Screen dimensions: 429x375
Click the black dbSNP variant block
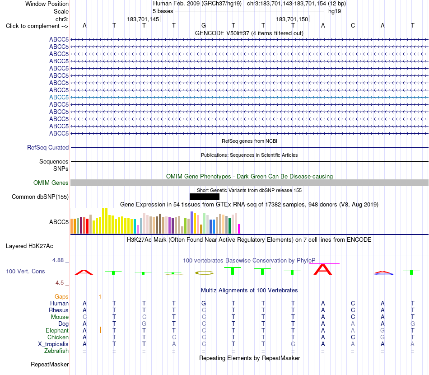(x=205, y=197)
